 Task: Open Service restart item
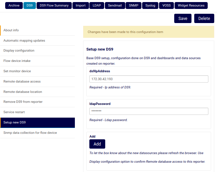click(x=38, y=112)
